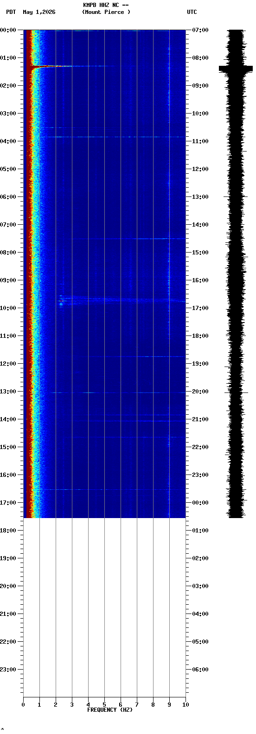
Task: Click the 'May 1,2026' date label
Action: click(x=39, y=12)
